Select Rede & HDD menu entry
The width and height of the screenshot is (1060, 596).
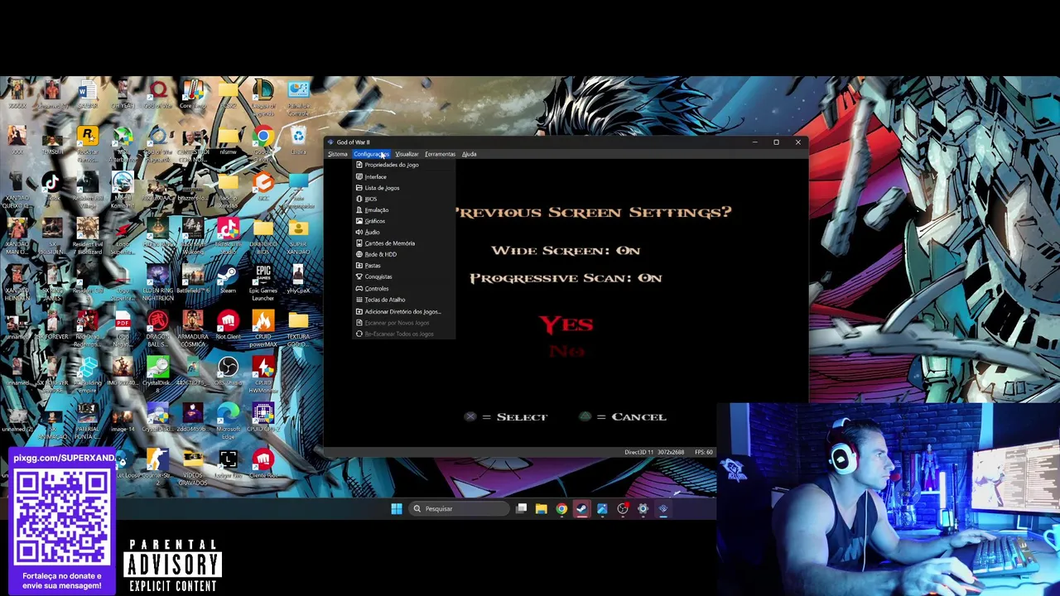coord(404,254)
